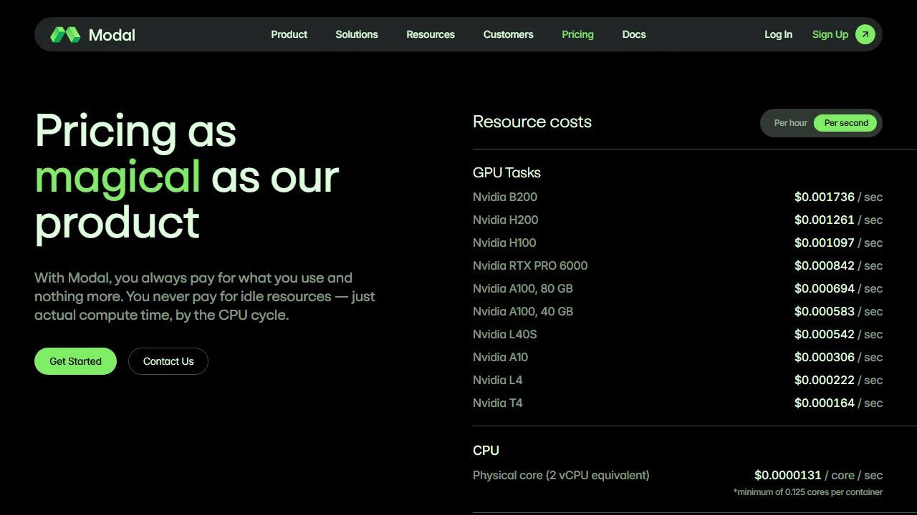Select the Nvidia A10 row label
Image resolution: width=917 pixels, height=515 pixels.
(501, 357)
